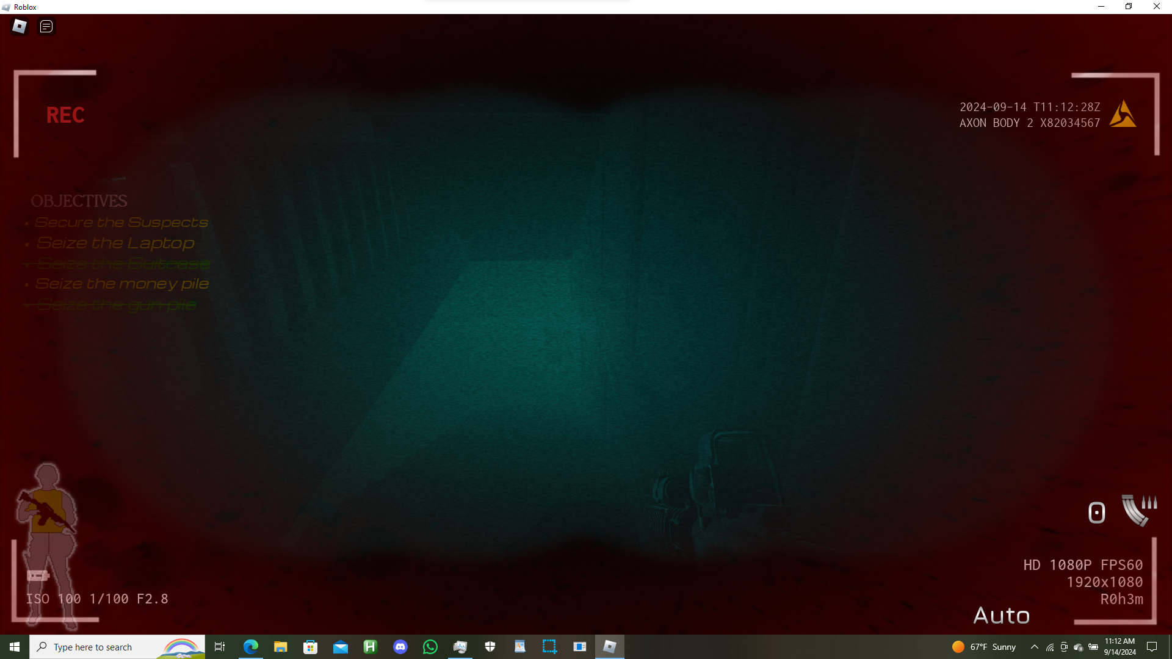Click the orange Axon triangle logo
The image size is (1172, 659).
[x=1123, y=114]
